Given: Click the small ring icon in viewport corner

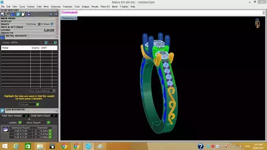Looking at the screenshot, I should [257, 23].
